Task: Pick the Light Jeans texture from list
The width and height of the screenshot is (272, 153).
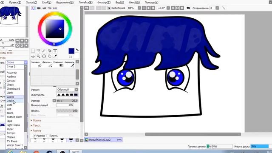Action: [x=15, y=125]
